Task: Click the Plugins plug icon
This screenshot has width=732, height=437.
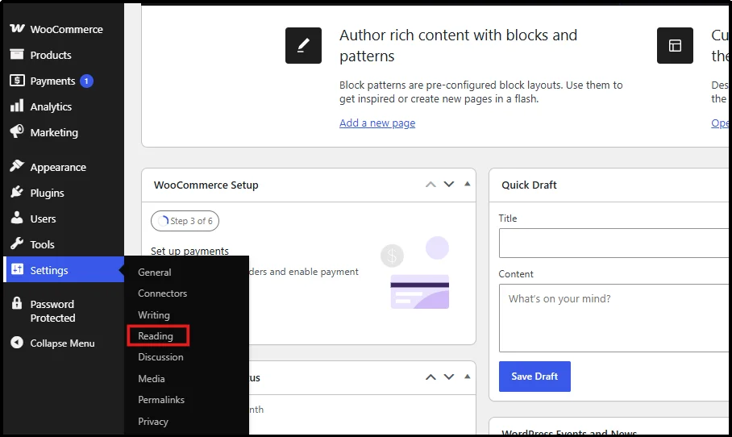Action: click(17, 192)
